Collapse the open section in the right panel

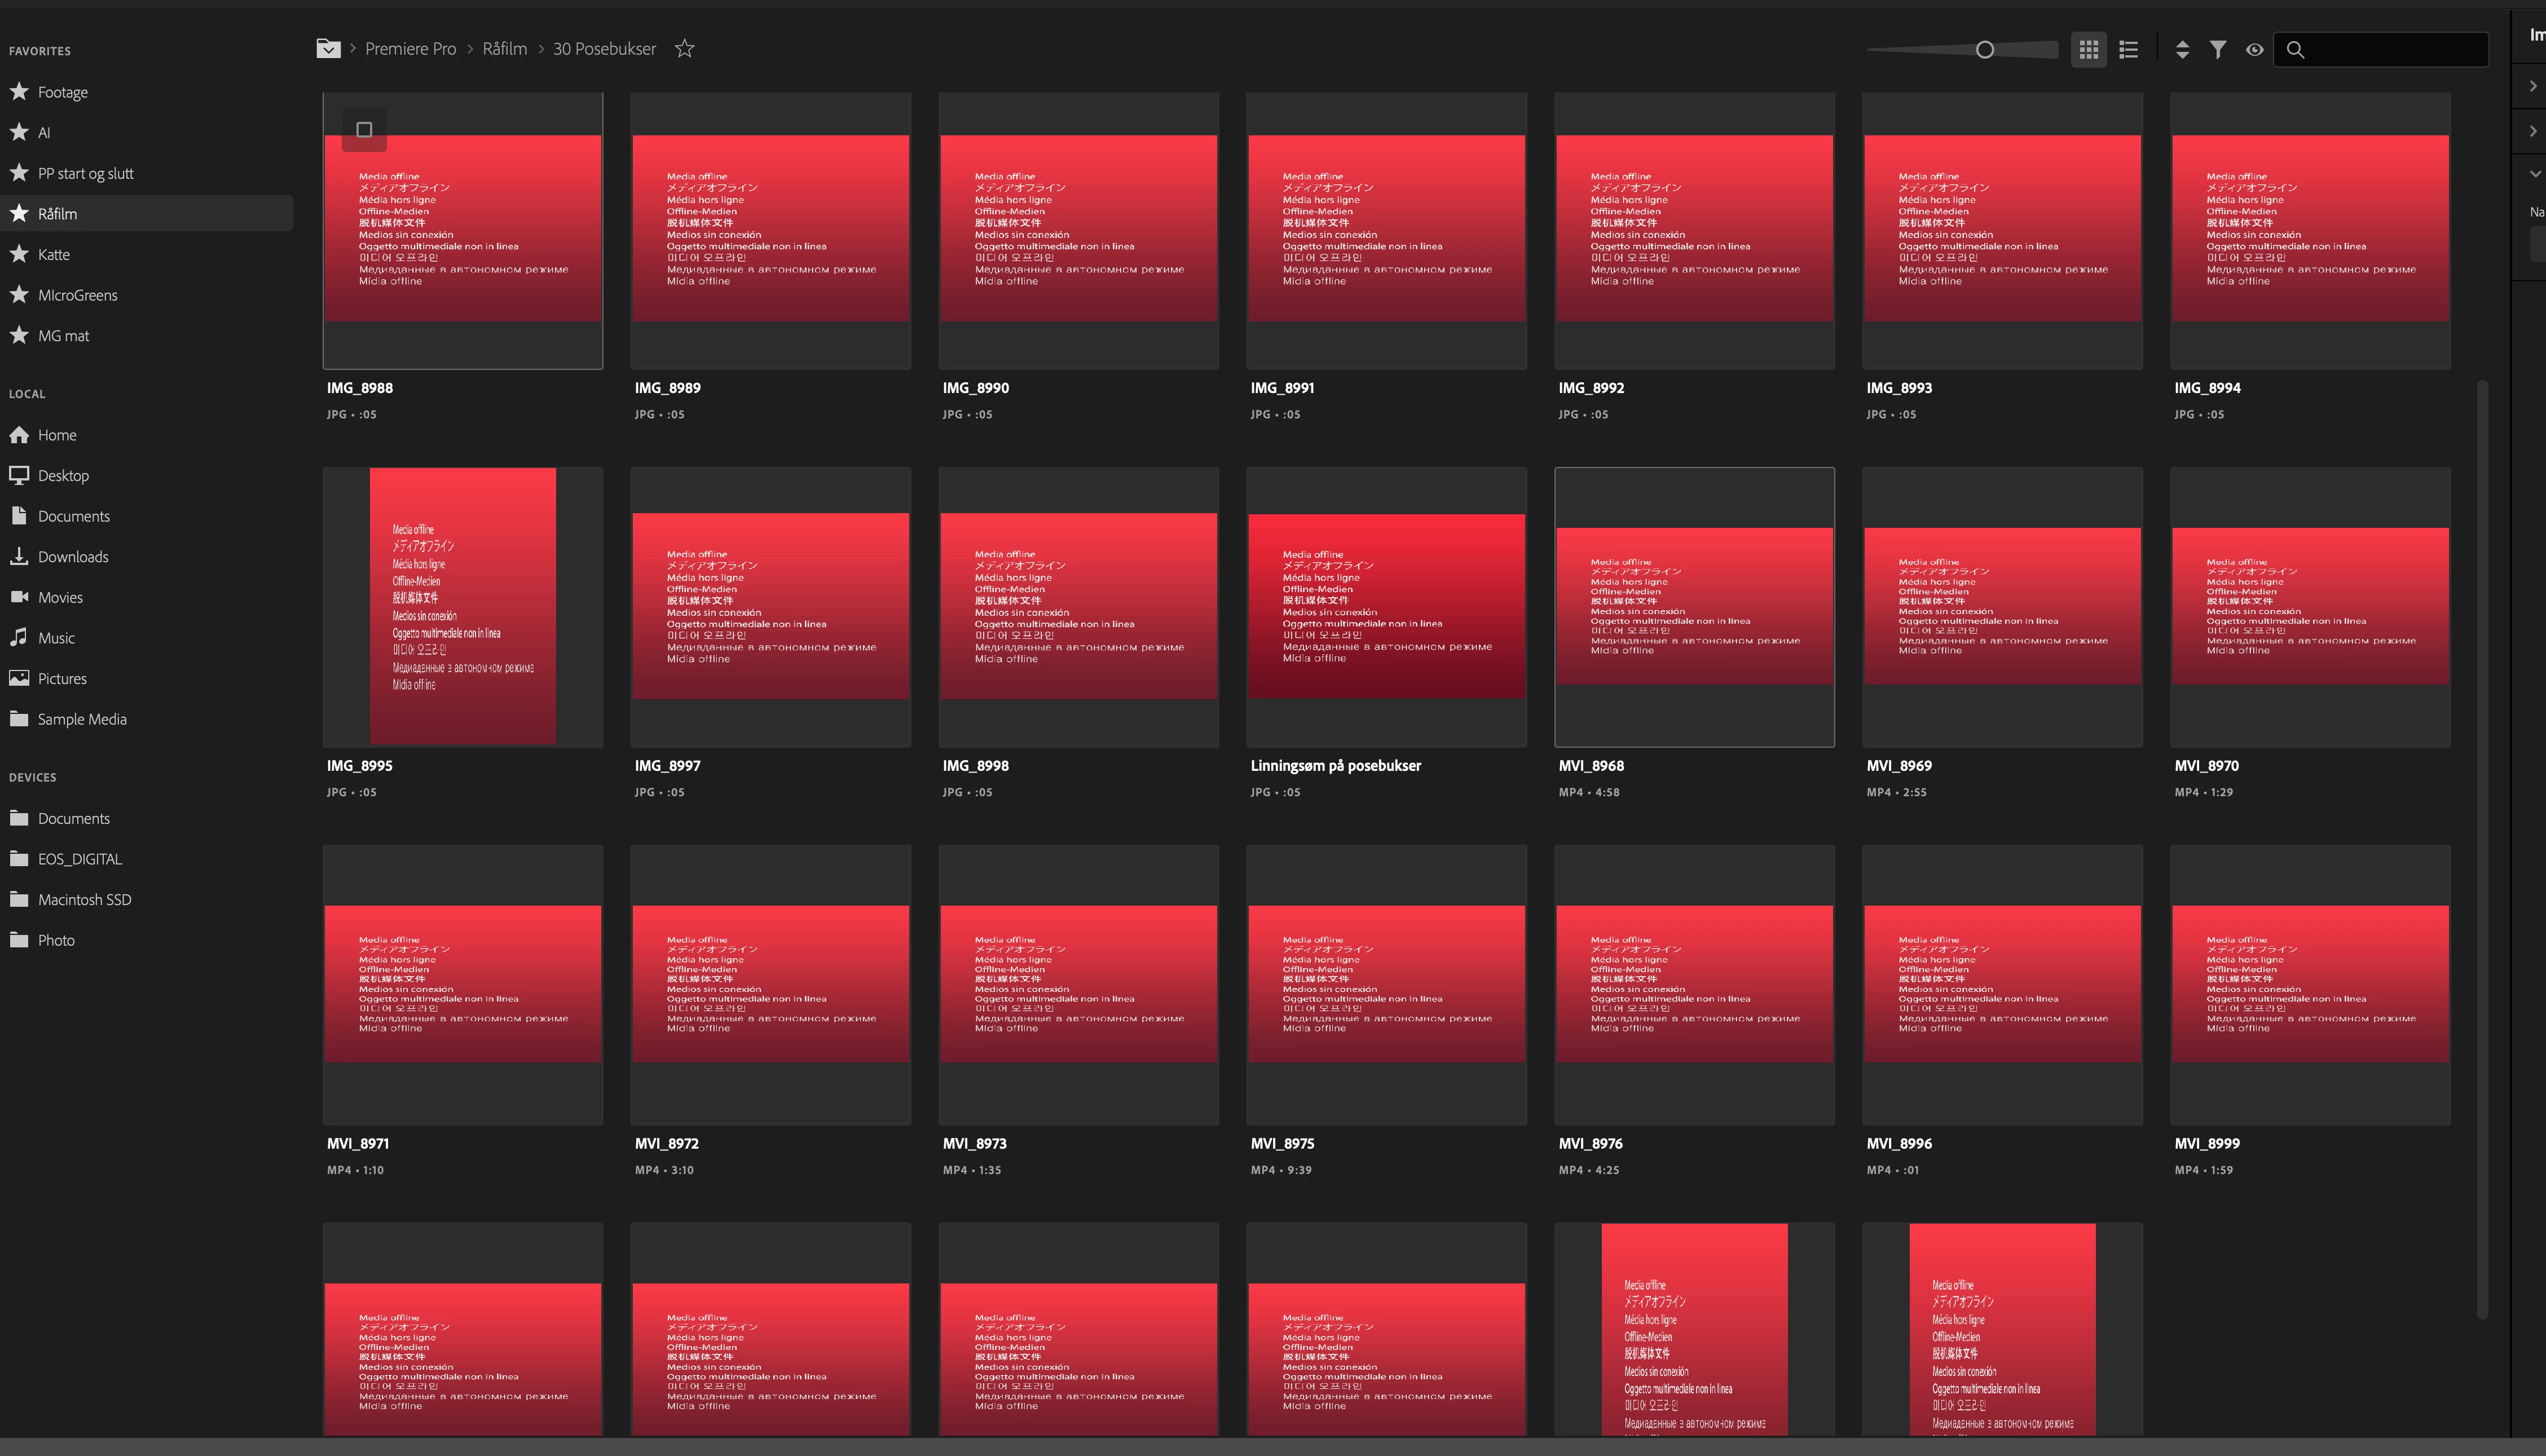coord(2534,174)
